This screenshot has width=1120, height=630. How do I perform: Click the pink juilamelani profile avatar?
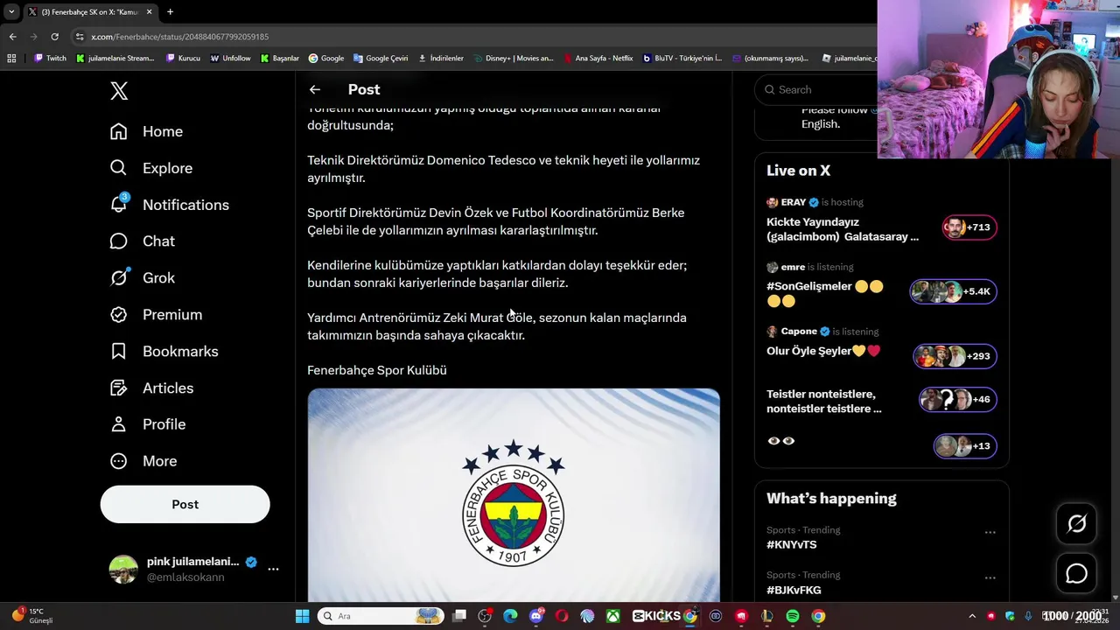tap(123, 569)
